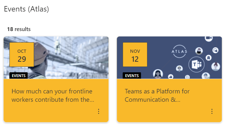
Task: Click the bearded man avatar icon
Action: pos(199,51)
